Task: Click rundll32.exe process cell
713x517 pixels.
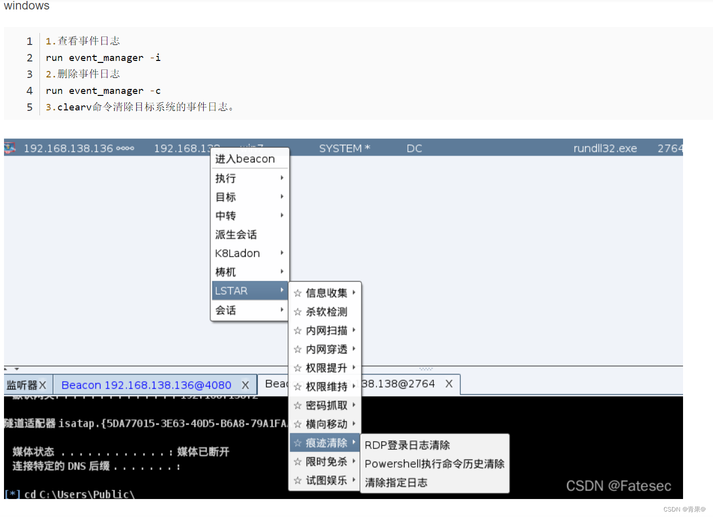Action: (x=605, y=148)
